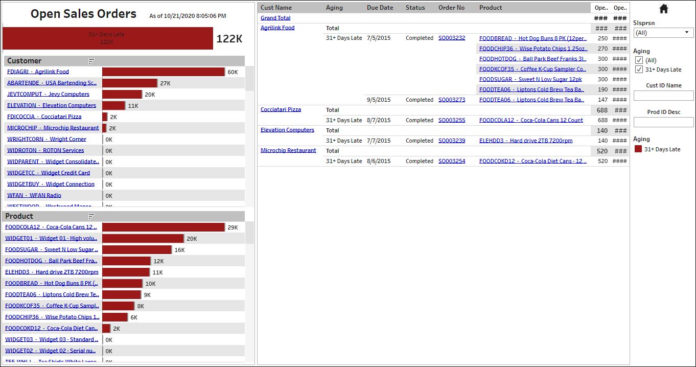This screenshot has height=367, width=696.
Task: Select WRIGHTCORN - Wright Corner customer
Action: [47, 139]
